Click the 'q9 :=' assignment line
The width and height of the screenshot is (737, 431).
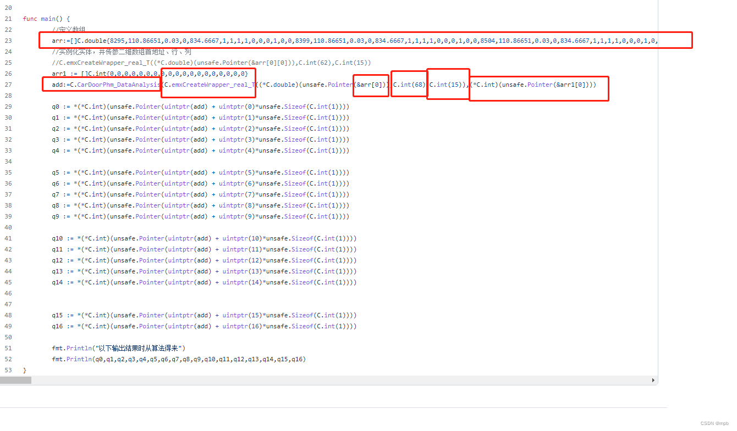[200, 216]
